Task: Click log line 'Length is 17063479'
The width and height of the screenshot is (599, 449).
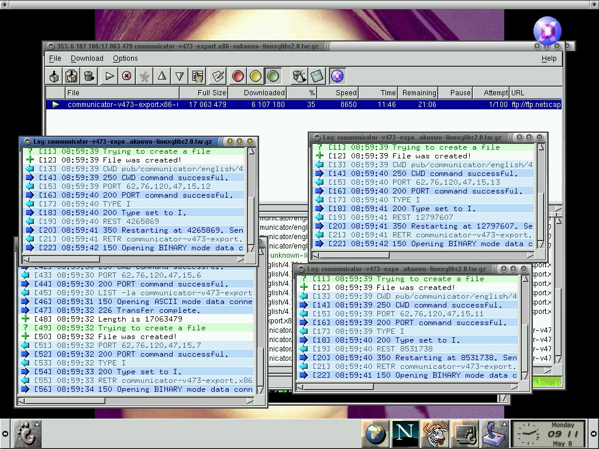Action: point(136,319)
